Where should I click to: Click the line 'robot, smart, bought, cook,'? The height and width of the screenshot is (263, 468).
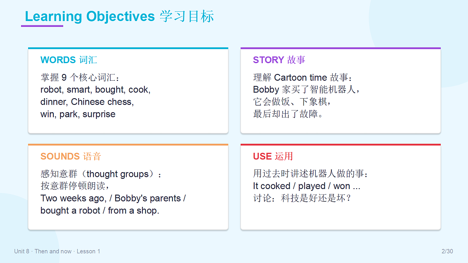click(x=96, y=90)
